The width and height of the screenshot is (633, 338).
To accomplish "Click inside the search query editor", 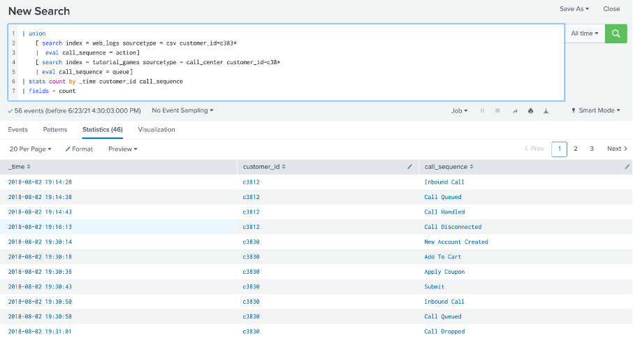I will tap(286, 62).
